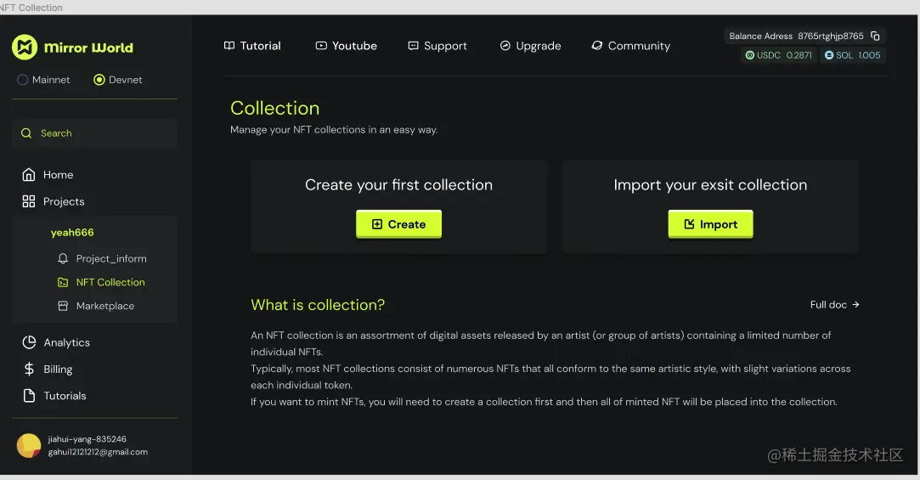Click the Youtube play icon
This screenshot has height=480, width=920.
pyautogui.click(x=321, y=46)
